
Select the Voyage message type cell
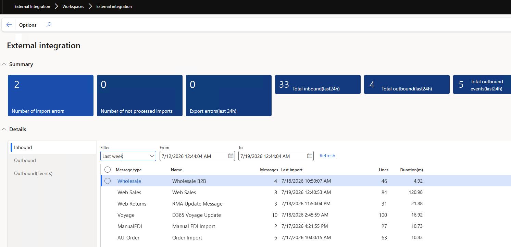126,215
